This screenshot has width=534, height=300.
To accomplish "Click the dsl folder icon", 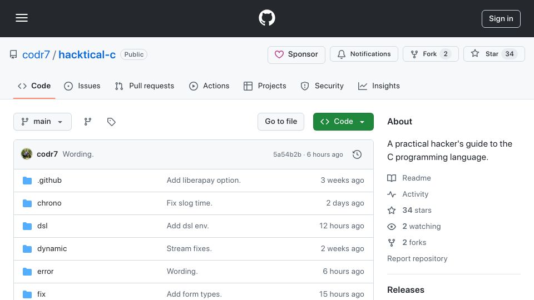I will point(27,226).
